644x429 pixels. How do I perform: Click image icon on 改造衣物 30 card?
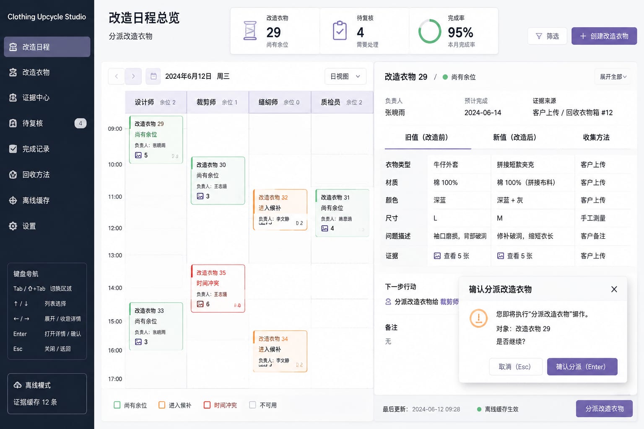(200, 196)
